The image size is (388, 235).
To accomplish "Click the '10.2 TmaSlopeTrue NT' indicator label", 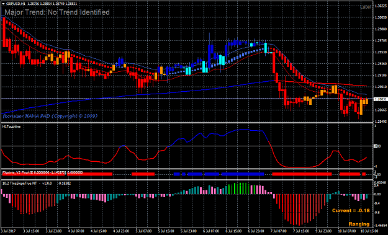I will tap(20, 184).
